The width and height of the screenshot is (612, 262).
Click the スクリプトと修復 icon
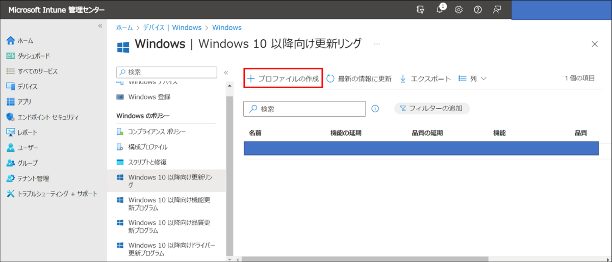(120, 163)
